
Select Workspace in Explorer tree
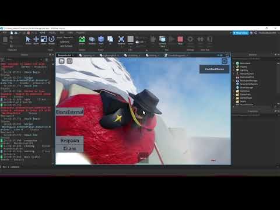pos(245,64)
